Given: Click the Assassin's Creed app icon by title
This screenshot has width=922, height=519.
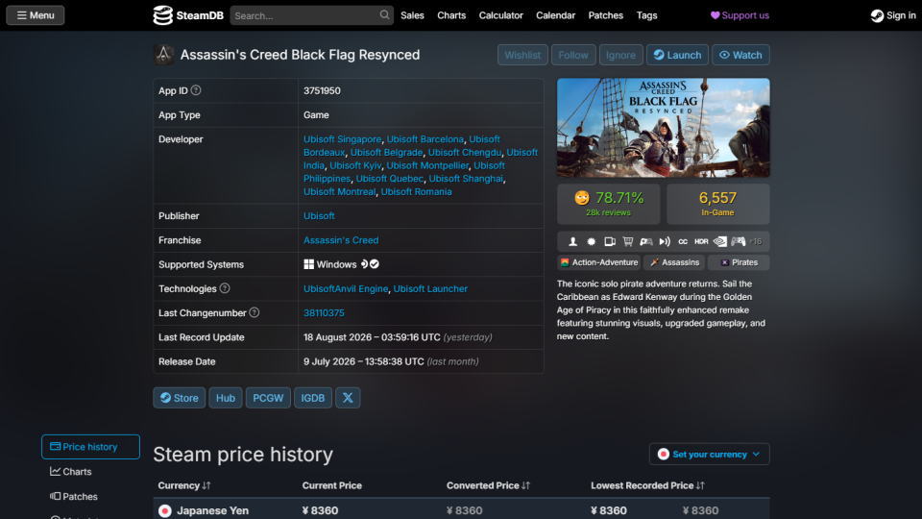Looking at the screenshot, I should pyautogui.click(x=163, y=54).
